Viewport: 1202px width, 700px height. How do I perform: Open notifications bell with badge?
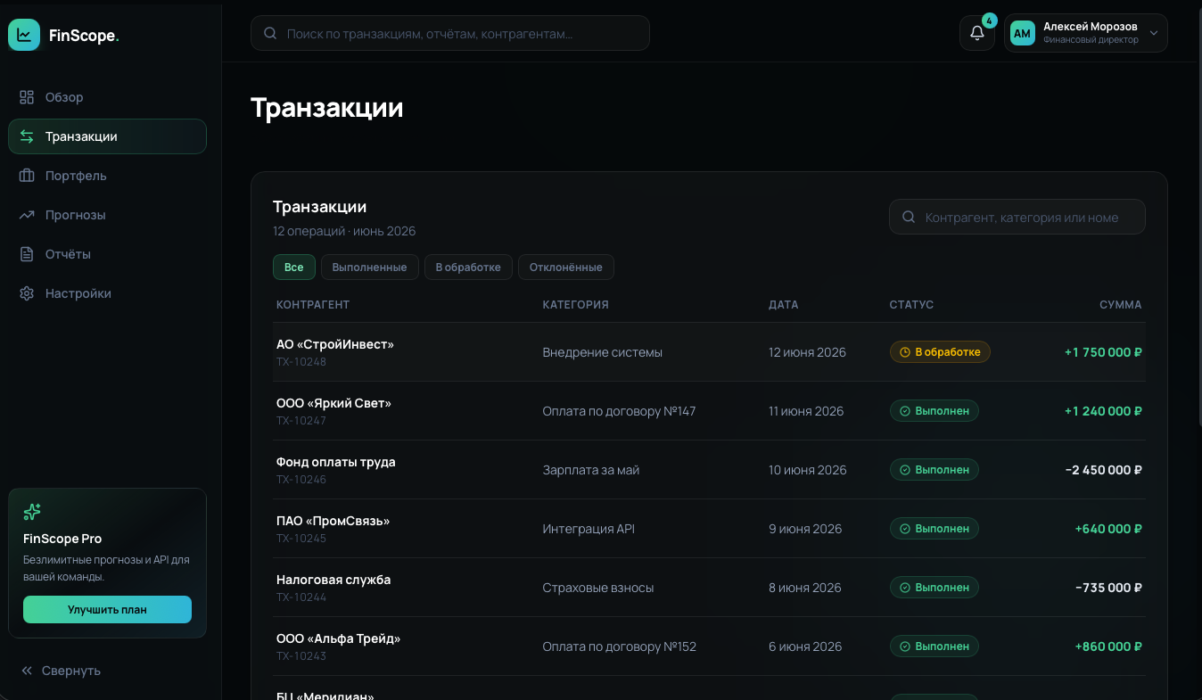coord(977,33)
